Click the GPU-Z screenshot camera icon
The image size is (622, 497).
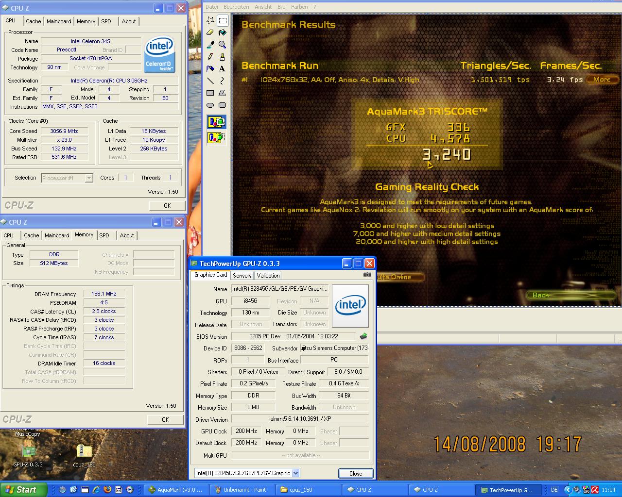pyautogui.click(x=367, y=275)
